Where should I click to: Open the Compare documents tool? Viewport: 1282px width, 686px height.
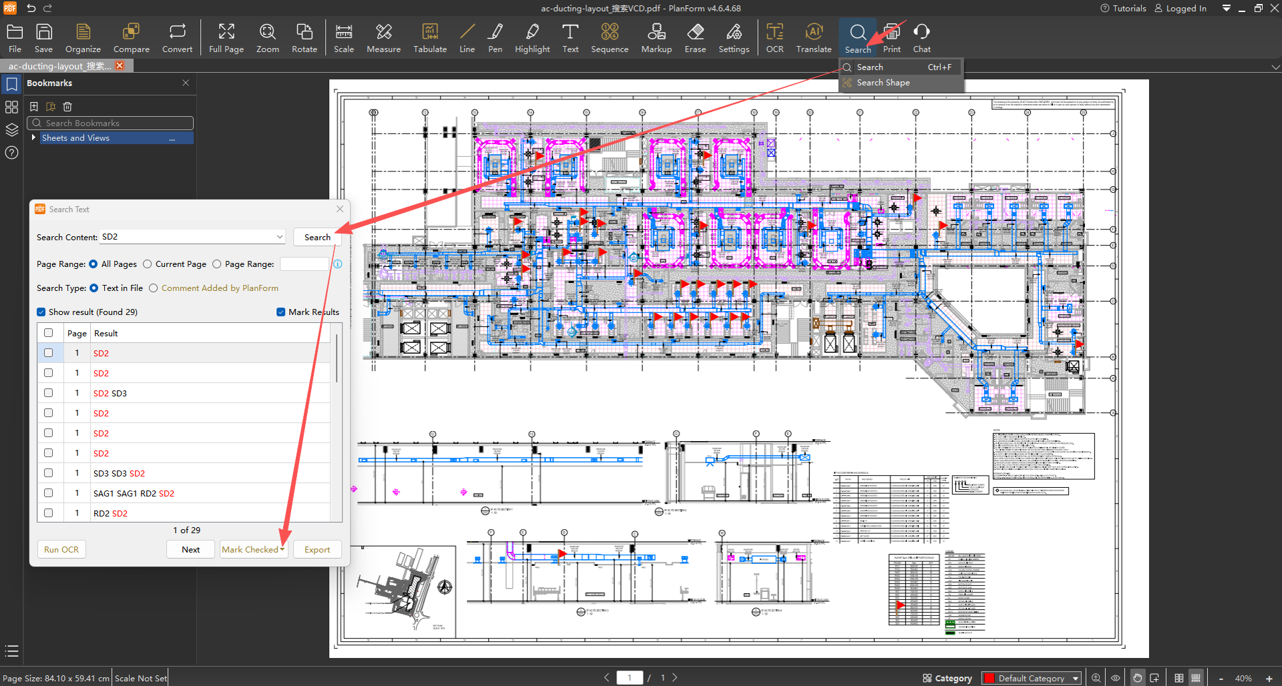point(132,38)
